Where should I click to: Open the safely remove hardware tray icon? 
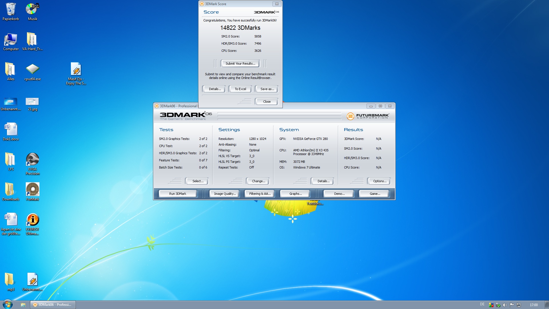point(498,305)
